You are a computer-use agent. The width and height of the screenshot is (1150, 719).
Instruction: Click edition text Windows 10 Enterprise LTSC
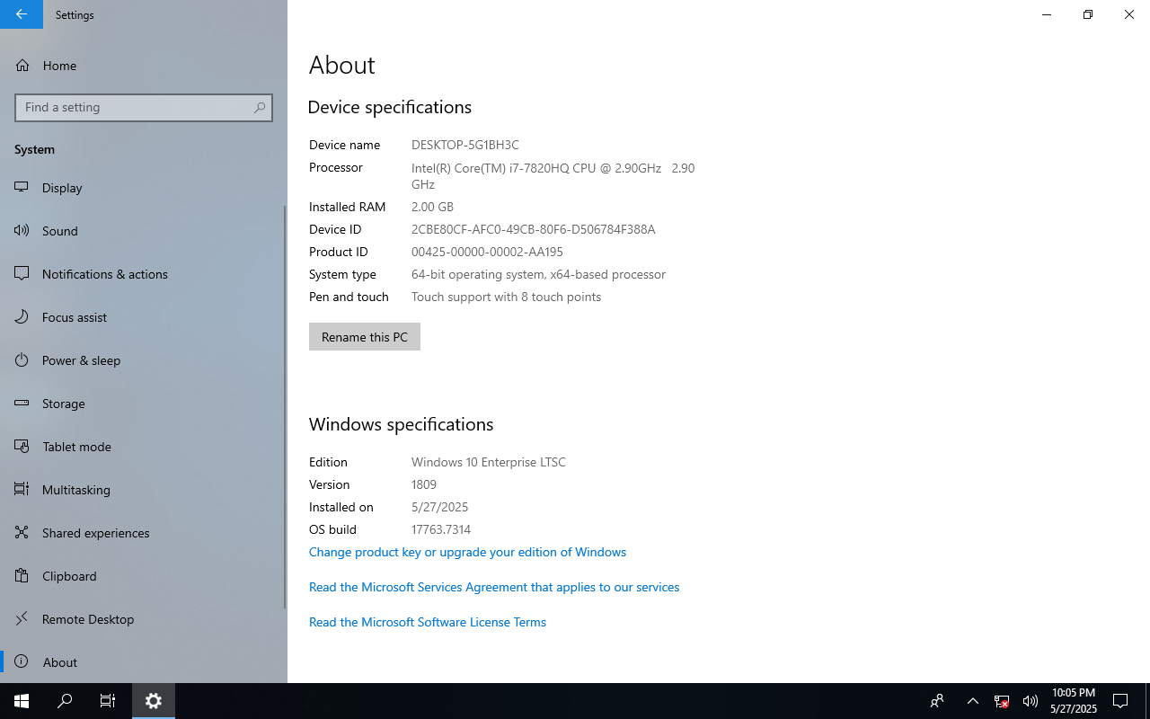tap(489, 462)
